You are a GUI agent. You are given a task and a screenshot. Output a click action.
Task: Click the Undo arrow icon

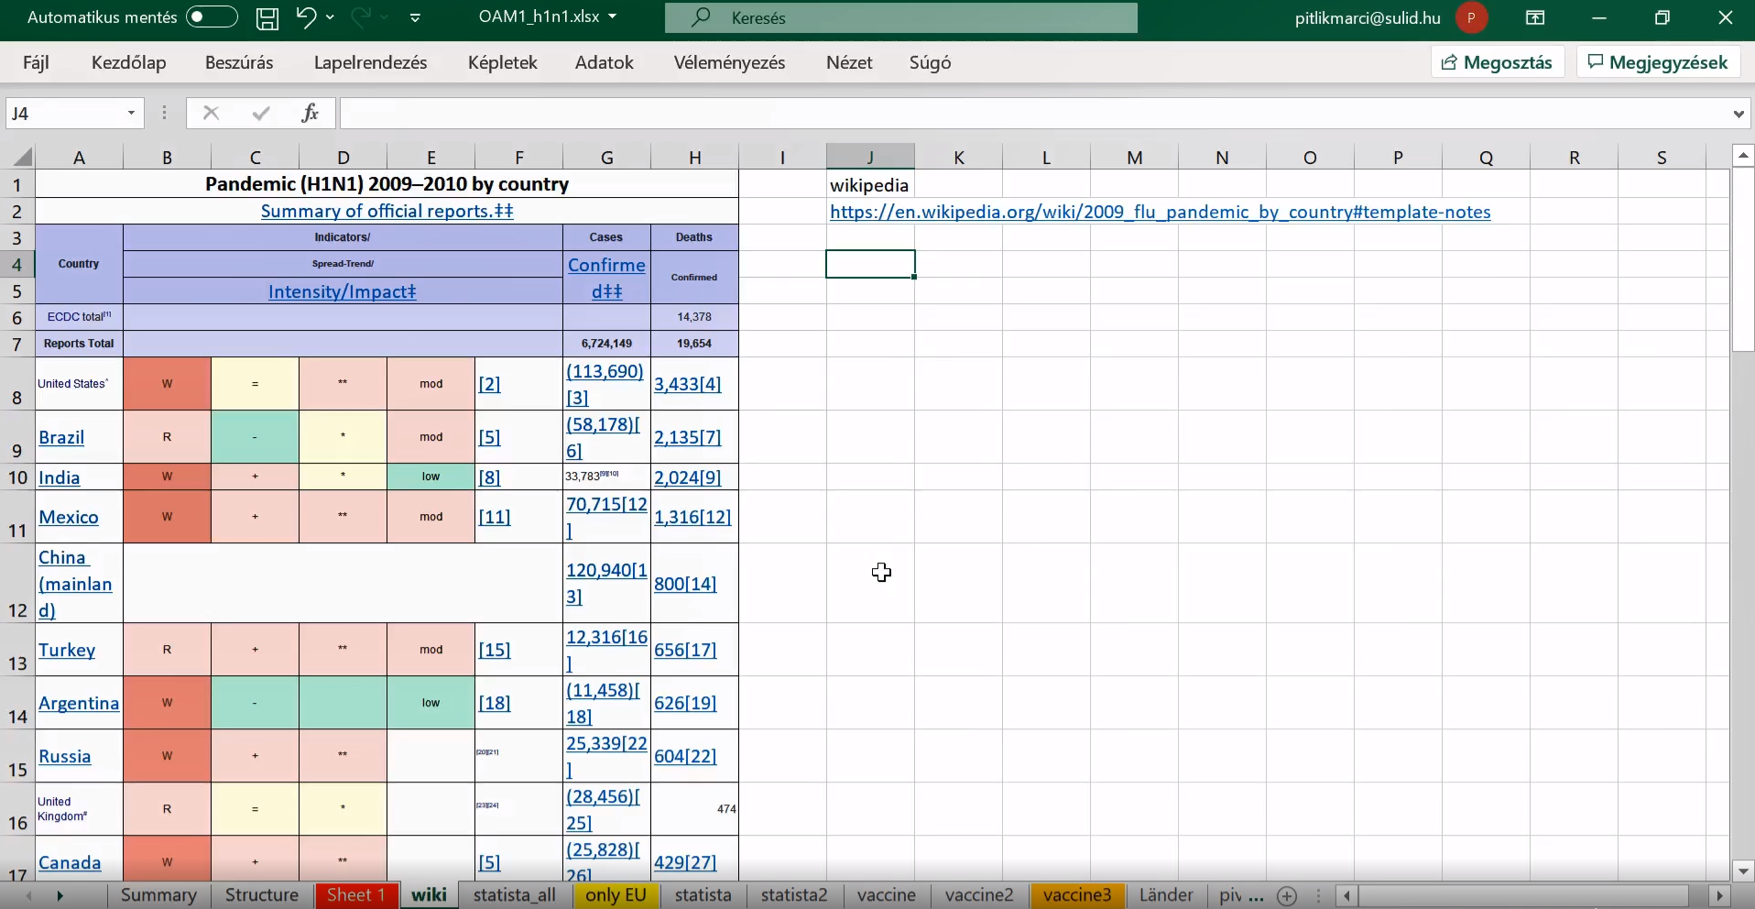click(x=306, y=17)
